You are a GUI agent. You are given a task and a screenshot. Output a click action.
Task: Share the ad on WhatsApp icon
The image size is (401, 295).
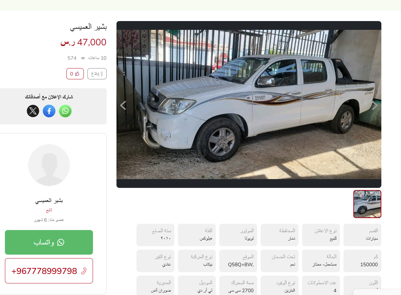tap(65, 111)
